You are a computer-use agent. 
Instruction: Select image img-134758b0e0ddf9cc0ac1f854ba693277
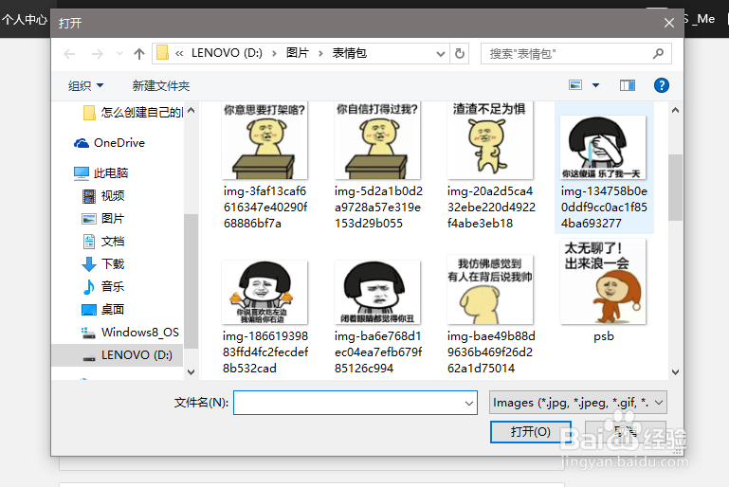[x=604, y=168]
